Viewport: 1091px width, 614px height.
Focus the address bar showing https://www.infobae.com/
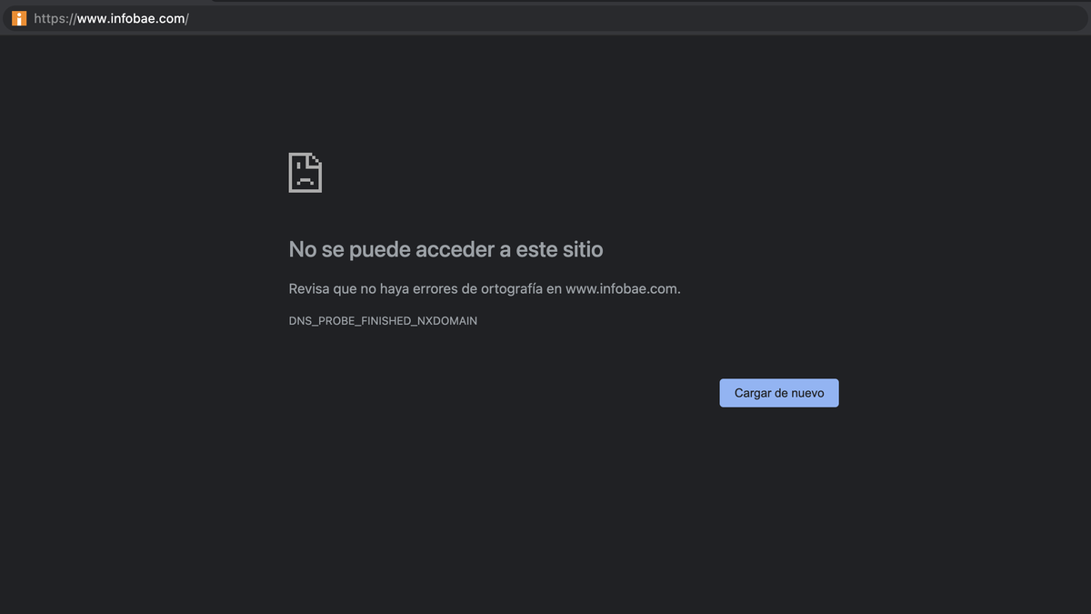545,18
